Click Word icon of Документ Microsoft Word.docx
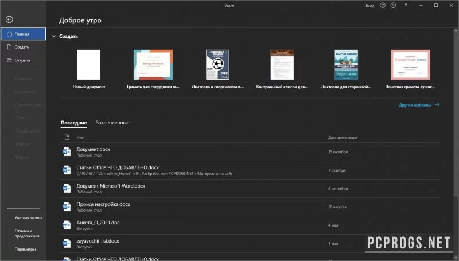The width and height of the screenshot is (459, 261). click(x=67, y=188)
